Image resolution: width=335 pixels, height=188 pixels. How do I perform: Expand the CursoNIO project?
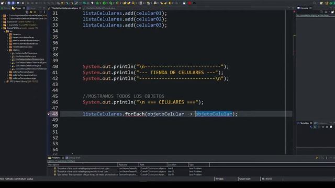pos(2,25)
